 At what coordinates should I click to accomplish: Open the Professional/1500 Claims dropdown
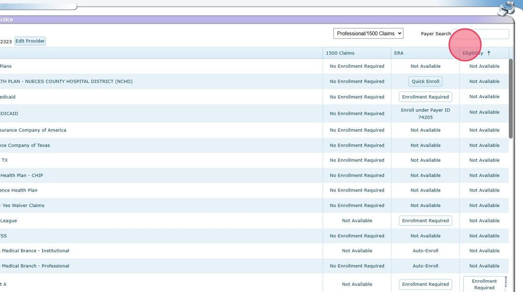pos(368,33)
